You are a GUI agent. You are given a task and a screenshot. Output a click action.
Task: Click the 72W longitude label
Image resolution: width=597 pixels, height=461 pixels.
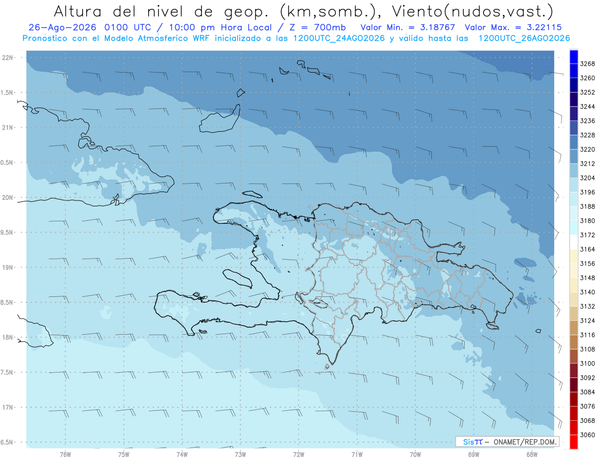298,454
